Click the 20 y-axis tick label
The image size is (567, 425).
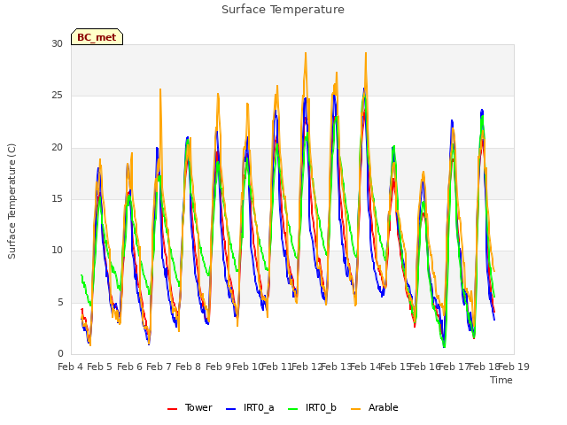(57, 148)
